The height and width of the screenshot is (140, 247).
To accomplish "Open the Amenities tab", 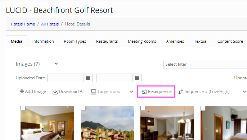I will 175,41.
